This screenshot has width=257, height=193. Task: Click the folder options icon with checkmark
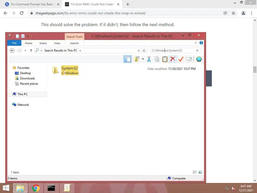(x=137, y=59)
